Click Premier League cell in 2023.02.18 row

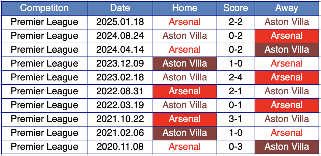pos(44,77)
